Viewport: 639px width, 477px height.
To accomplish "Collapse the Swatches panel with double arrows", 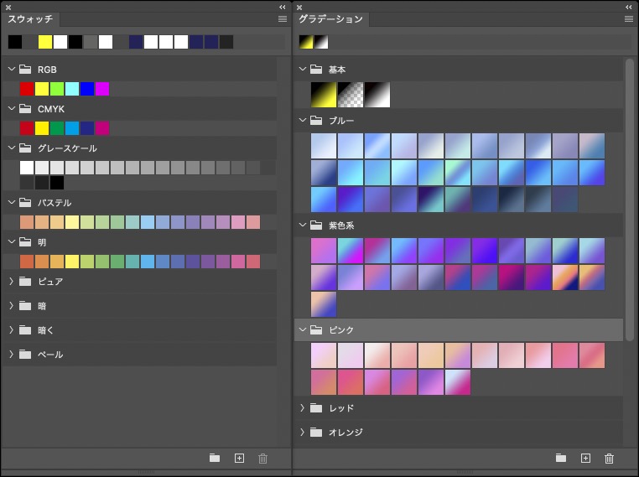I will [x=283, y=7].
